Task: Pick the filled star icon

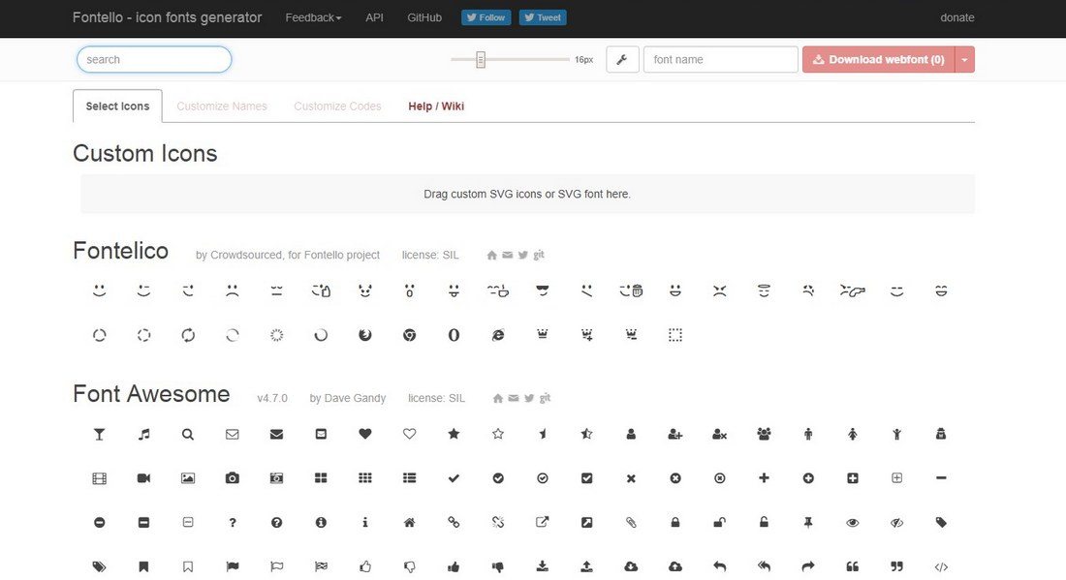Action: coord(454,434)
